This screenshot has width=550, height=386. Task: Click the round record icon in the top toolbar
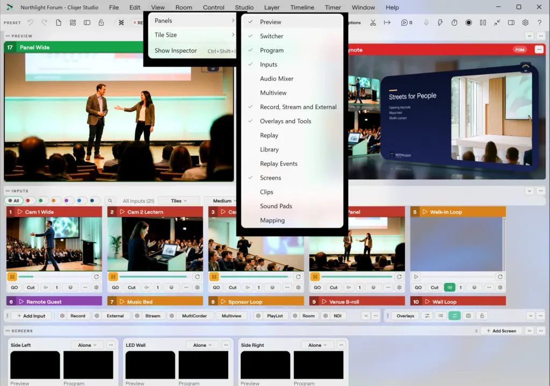click(x=468, y=23)
